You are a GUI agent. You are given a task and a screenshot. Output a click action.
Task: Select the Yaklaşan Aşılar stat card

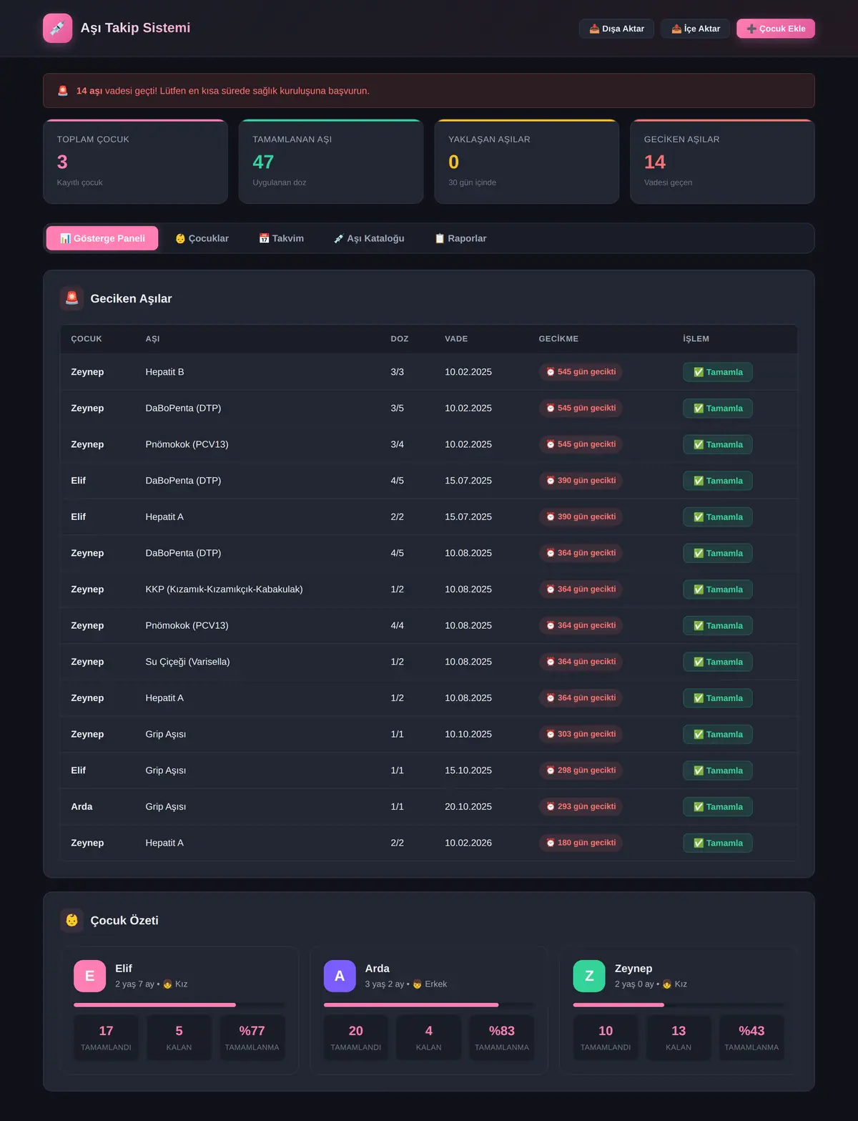click(527, 162)
